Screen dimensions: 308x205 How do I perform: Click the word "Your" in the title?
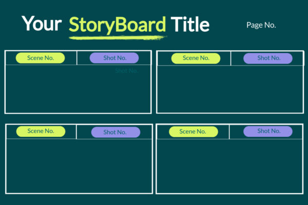click(x=42, y=24)
